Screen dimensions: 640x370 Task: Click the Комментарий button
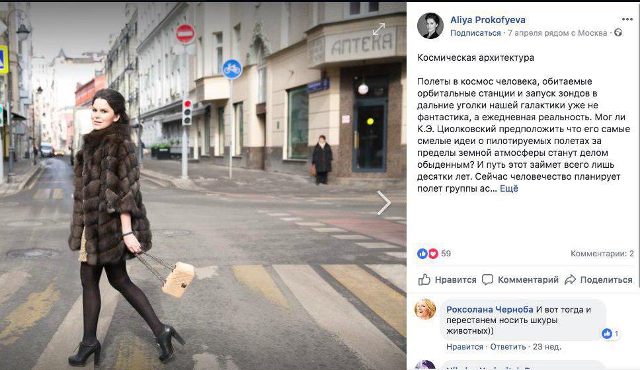[x=520, y=280]
